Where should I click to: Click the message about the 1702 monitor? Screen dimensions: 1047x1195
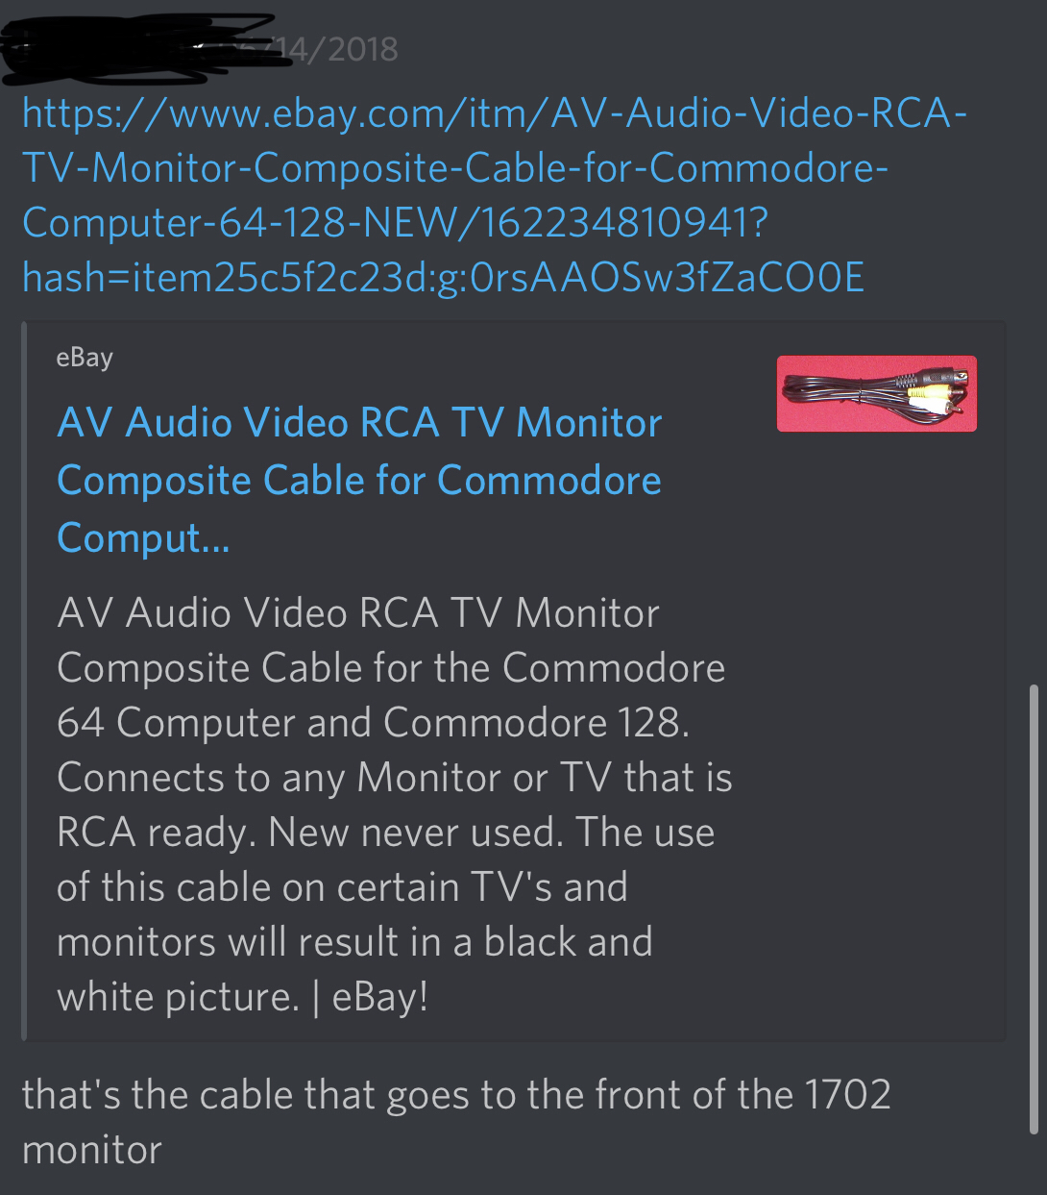tap(456, 1122)
